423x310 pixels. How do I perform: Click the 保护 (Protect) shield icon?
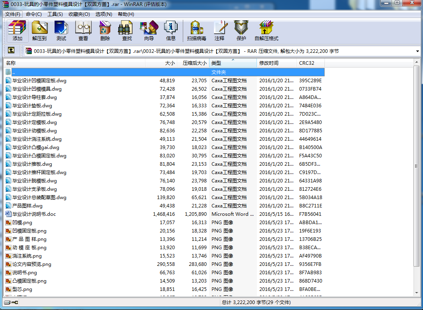tap(241, 28)
